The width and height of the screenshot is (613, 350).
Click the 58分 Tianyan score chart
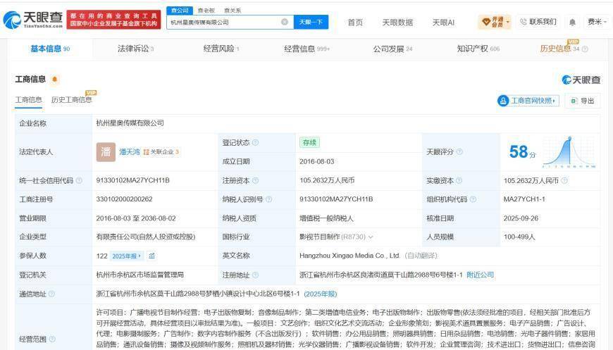[x=551, y=152]
